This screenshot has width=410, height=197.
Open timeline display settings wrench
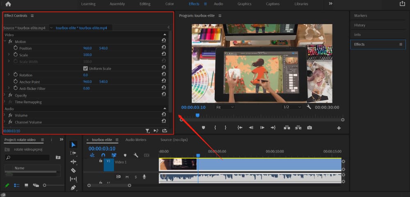point(136,155)
